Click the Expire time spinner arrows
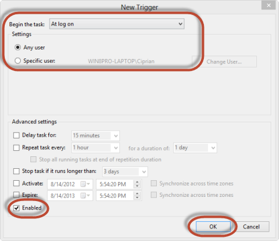 (x=137, y=196)
